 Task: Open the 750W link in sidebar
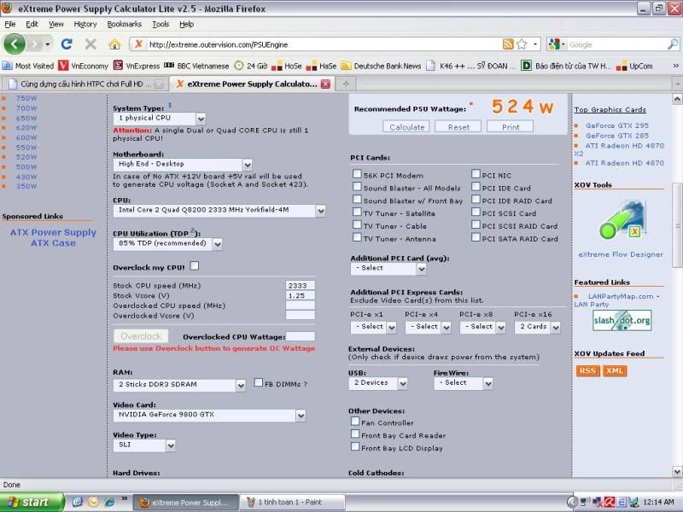pyautogui.click(x=26, y=98)
